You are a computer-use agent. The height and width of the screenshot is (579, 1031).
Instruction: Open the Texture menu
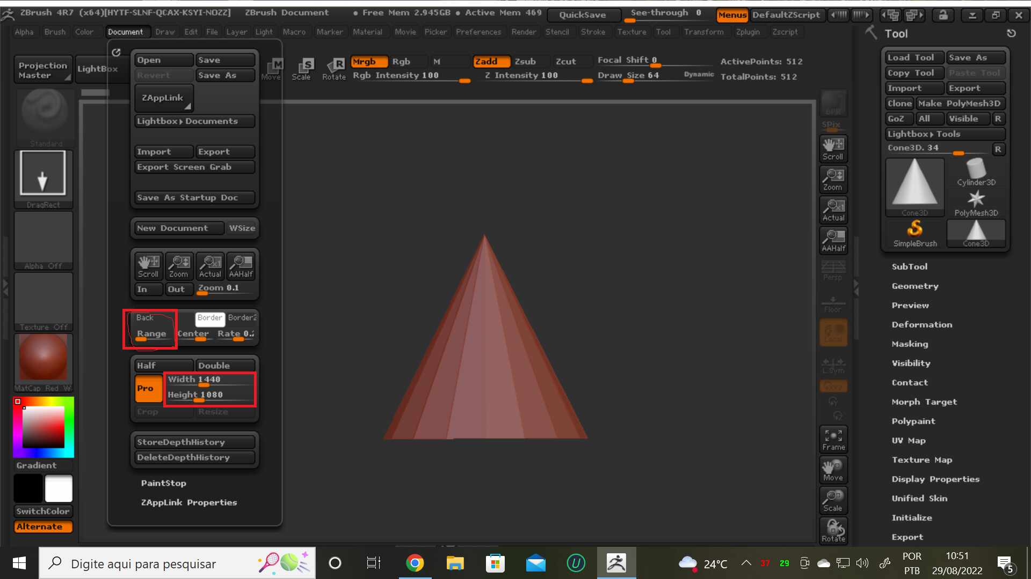(x=631, y=32)
